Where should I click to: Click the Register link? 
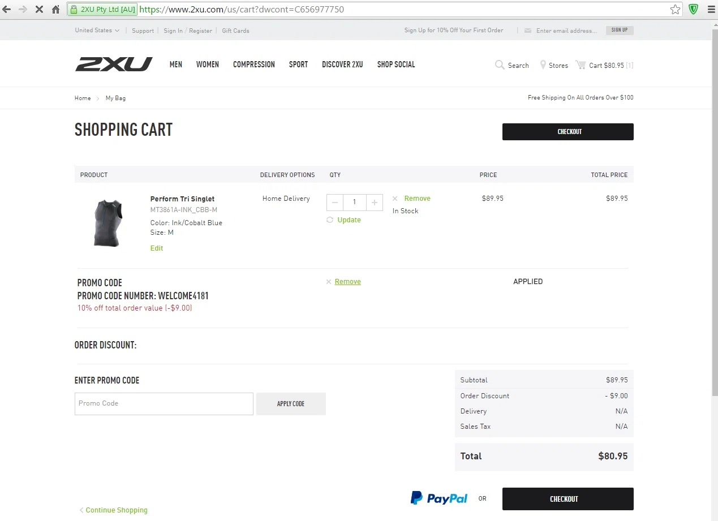pyautogui.click(x=200, y=31)
